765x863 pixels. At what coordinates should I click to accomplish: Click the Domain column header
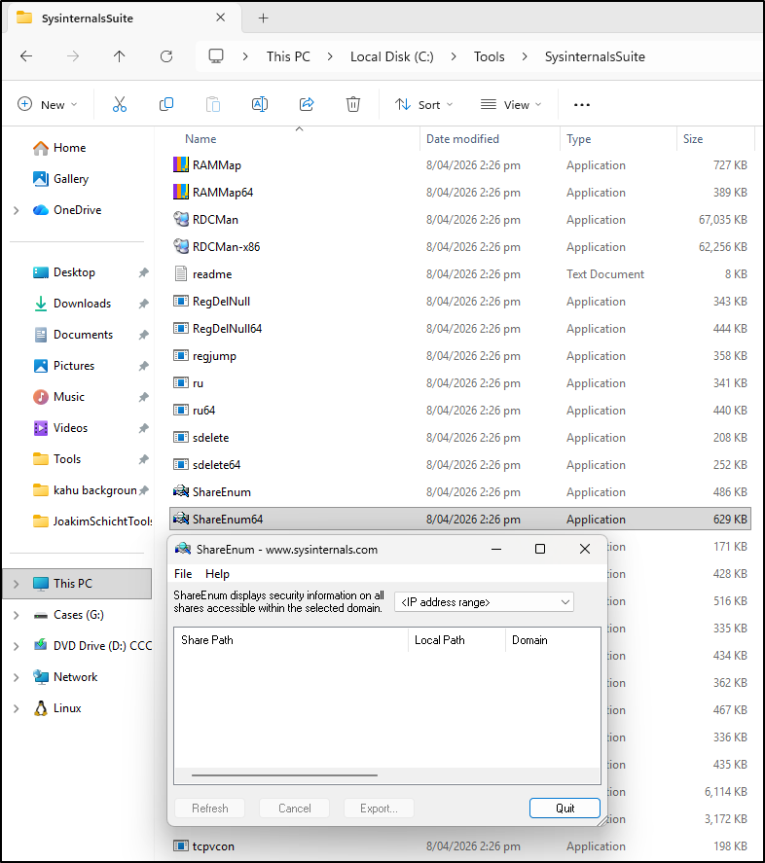pyautogui.click(x=553, y=640)
